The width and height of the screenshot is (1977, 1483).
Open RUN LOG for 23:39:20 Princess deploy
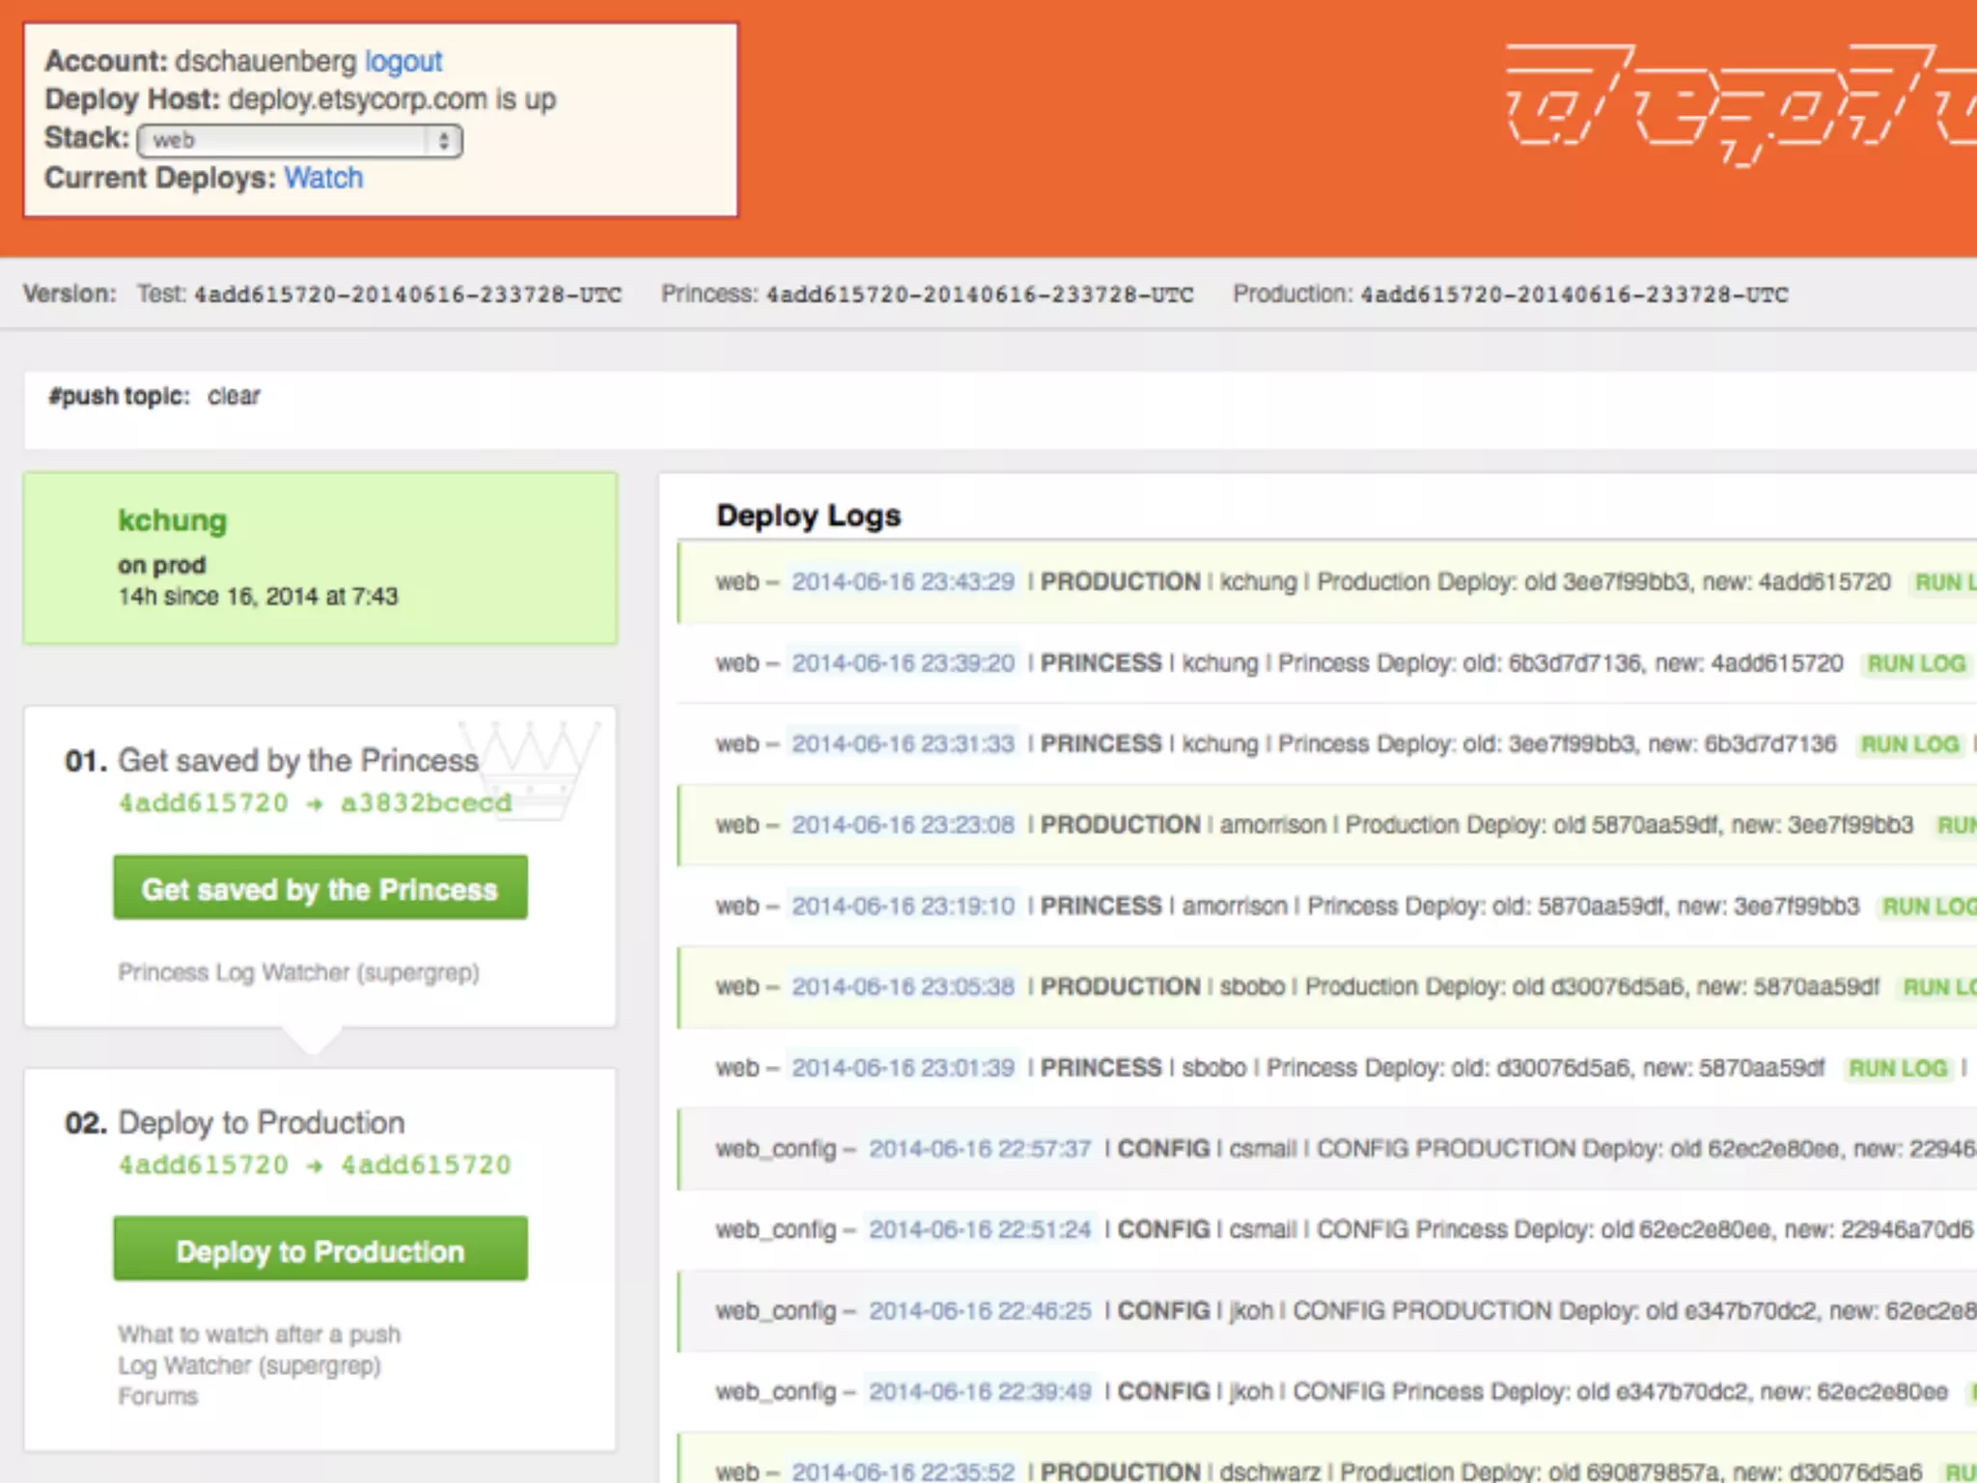pos(1916,664)
